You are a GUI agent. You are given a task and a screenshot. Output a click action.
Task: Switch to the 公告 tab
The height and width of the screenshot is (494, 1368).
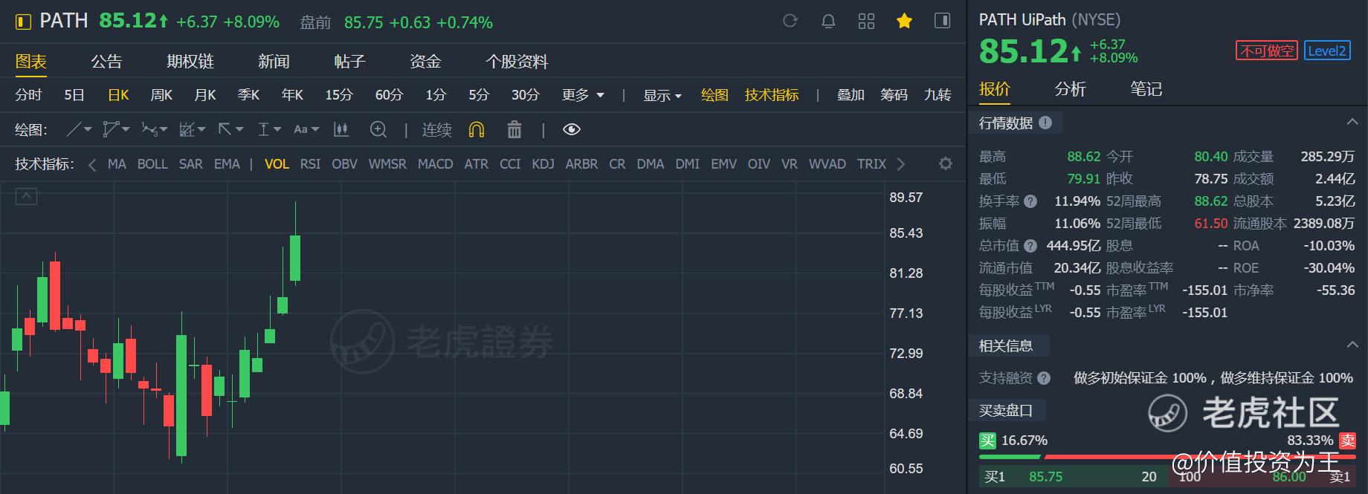click(106, 62)
